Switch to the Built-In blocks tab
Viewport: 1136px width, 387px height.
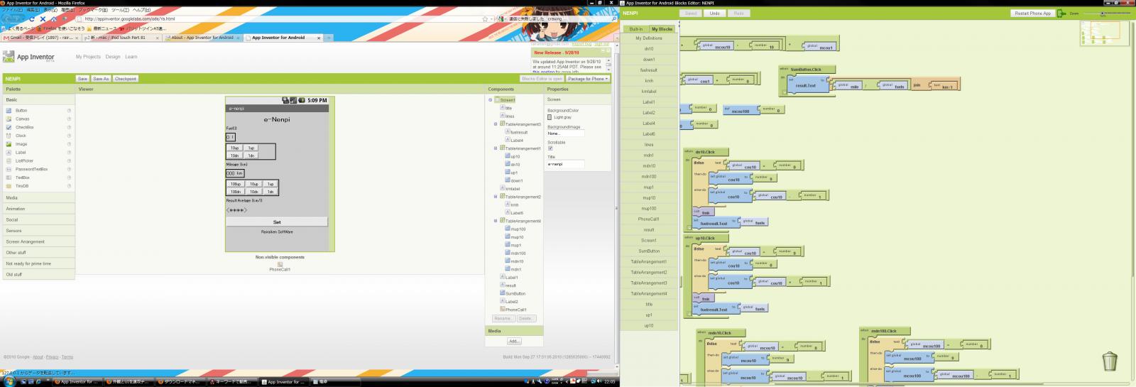tap(635, 29)
